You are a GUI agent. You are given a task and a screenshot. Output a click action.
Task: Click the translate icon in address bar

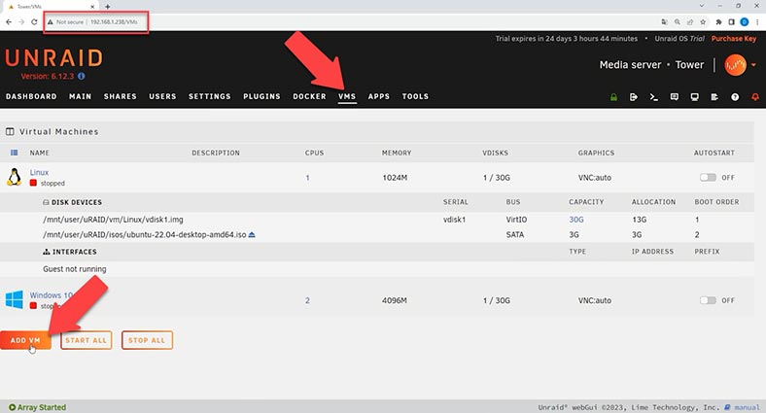(664, 22)
